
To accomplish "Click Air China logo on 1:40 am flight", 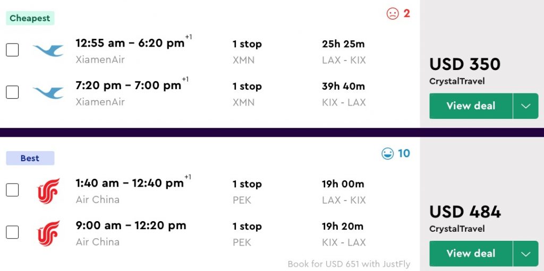I will (x=48, y=190).
